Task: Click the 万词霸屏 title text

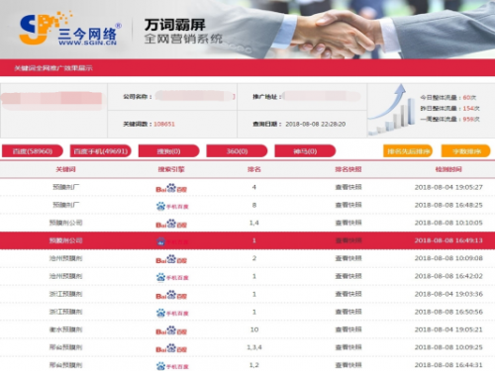Action: (174, 25)
